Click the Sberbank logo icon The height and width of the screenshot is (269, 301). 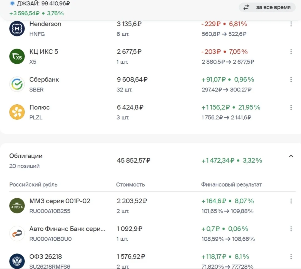pyautogui.click(x=17, y=84)
